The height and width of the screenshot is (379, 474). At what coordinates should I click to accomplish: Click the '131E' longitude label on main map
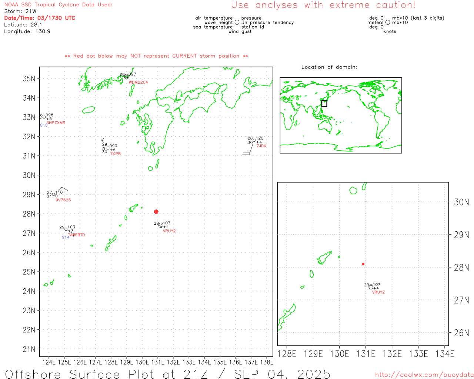click(158, 362)
